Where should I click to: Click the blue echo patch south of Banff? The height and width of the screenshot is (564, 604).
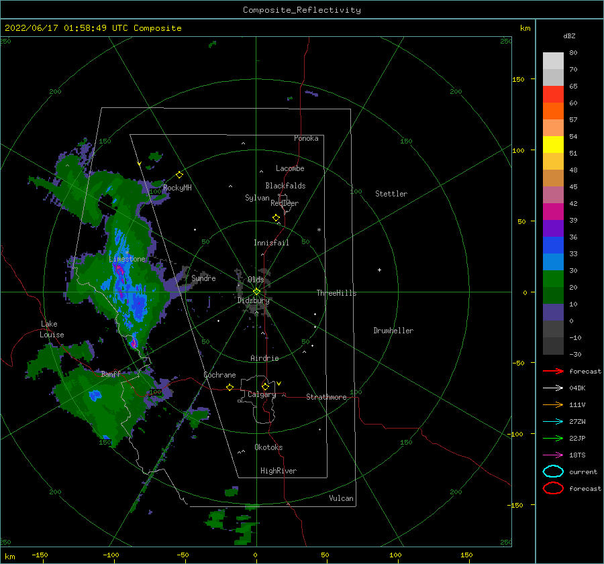pos(95,395)
